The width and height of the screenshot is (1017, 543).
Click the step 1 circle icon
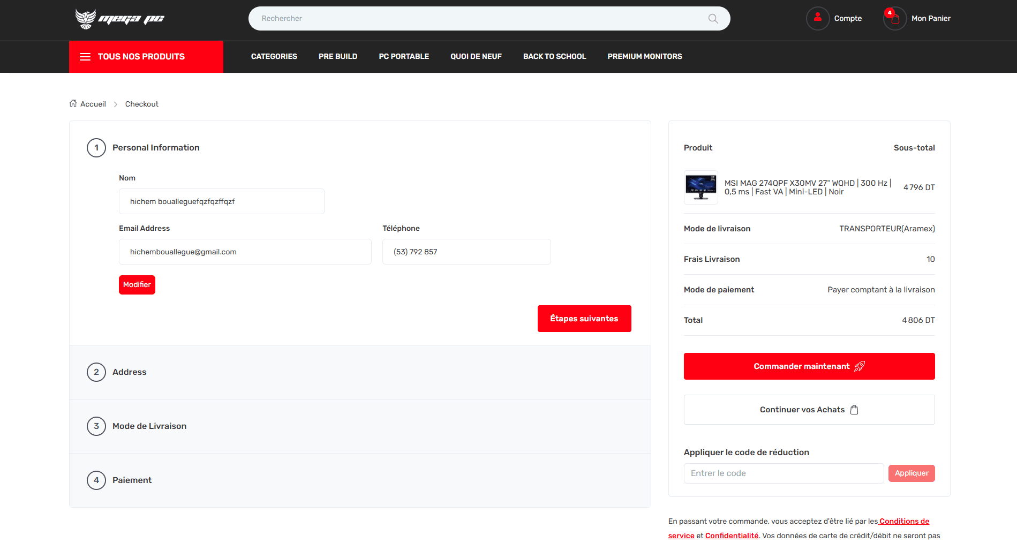[x=96, y=148]
